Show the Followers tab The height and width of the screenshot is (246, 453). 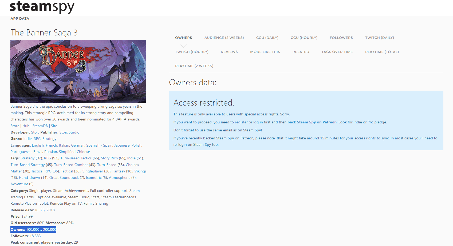coord(341,38)
